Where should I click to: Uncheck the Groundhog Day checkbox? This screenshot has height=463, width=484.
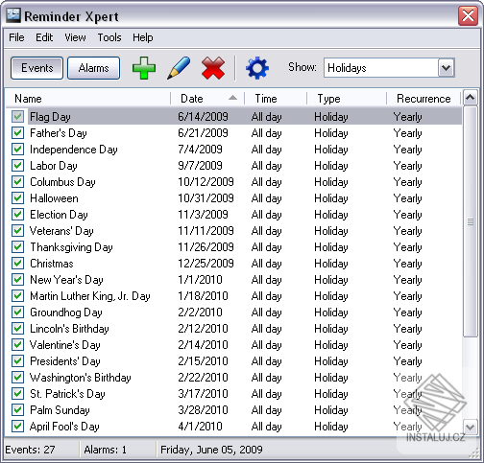click(x=17, y=312)
